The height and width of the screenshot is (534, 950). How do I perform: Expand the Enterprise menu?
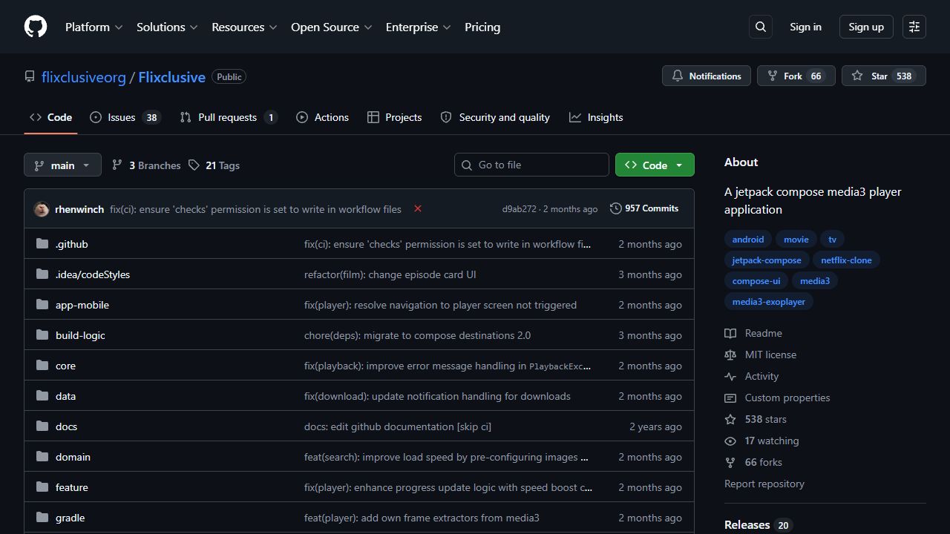(x=418, y=27)
